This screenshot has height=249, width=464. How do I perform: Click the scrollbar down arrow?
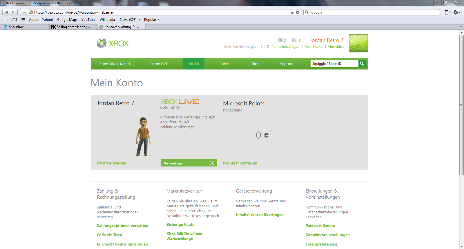[461, 247]
